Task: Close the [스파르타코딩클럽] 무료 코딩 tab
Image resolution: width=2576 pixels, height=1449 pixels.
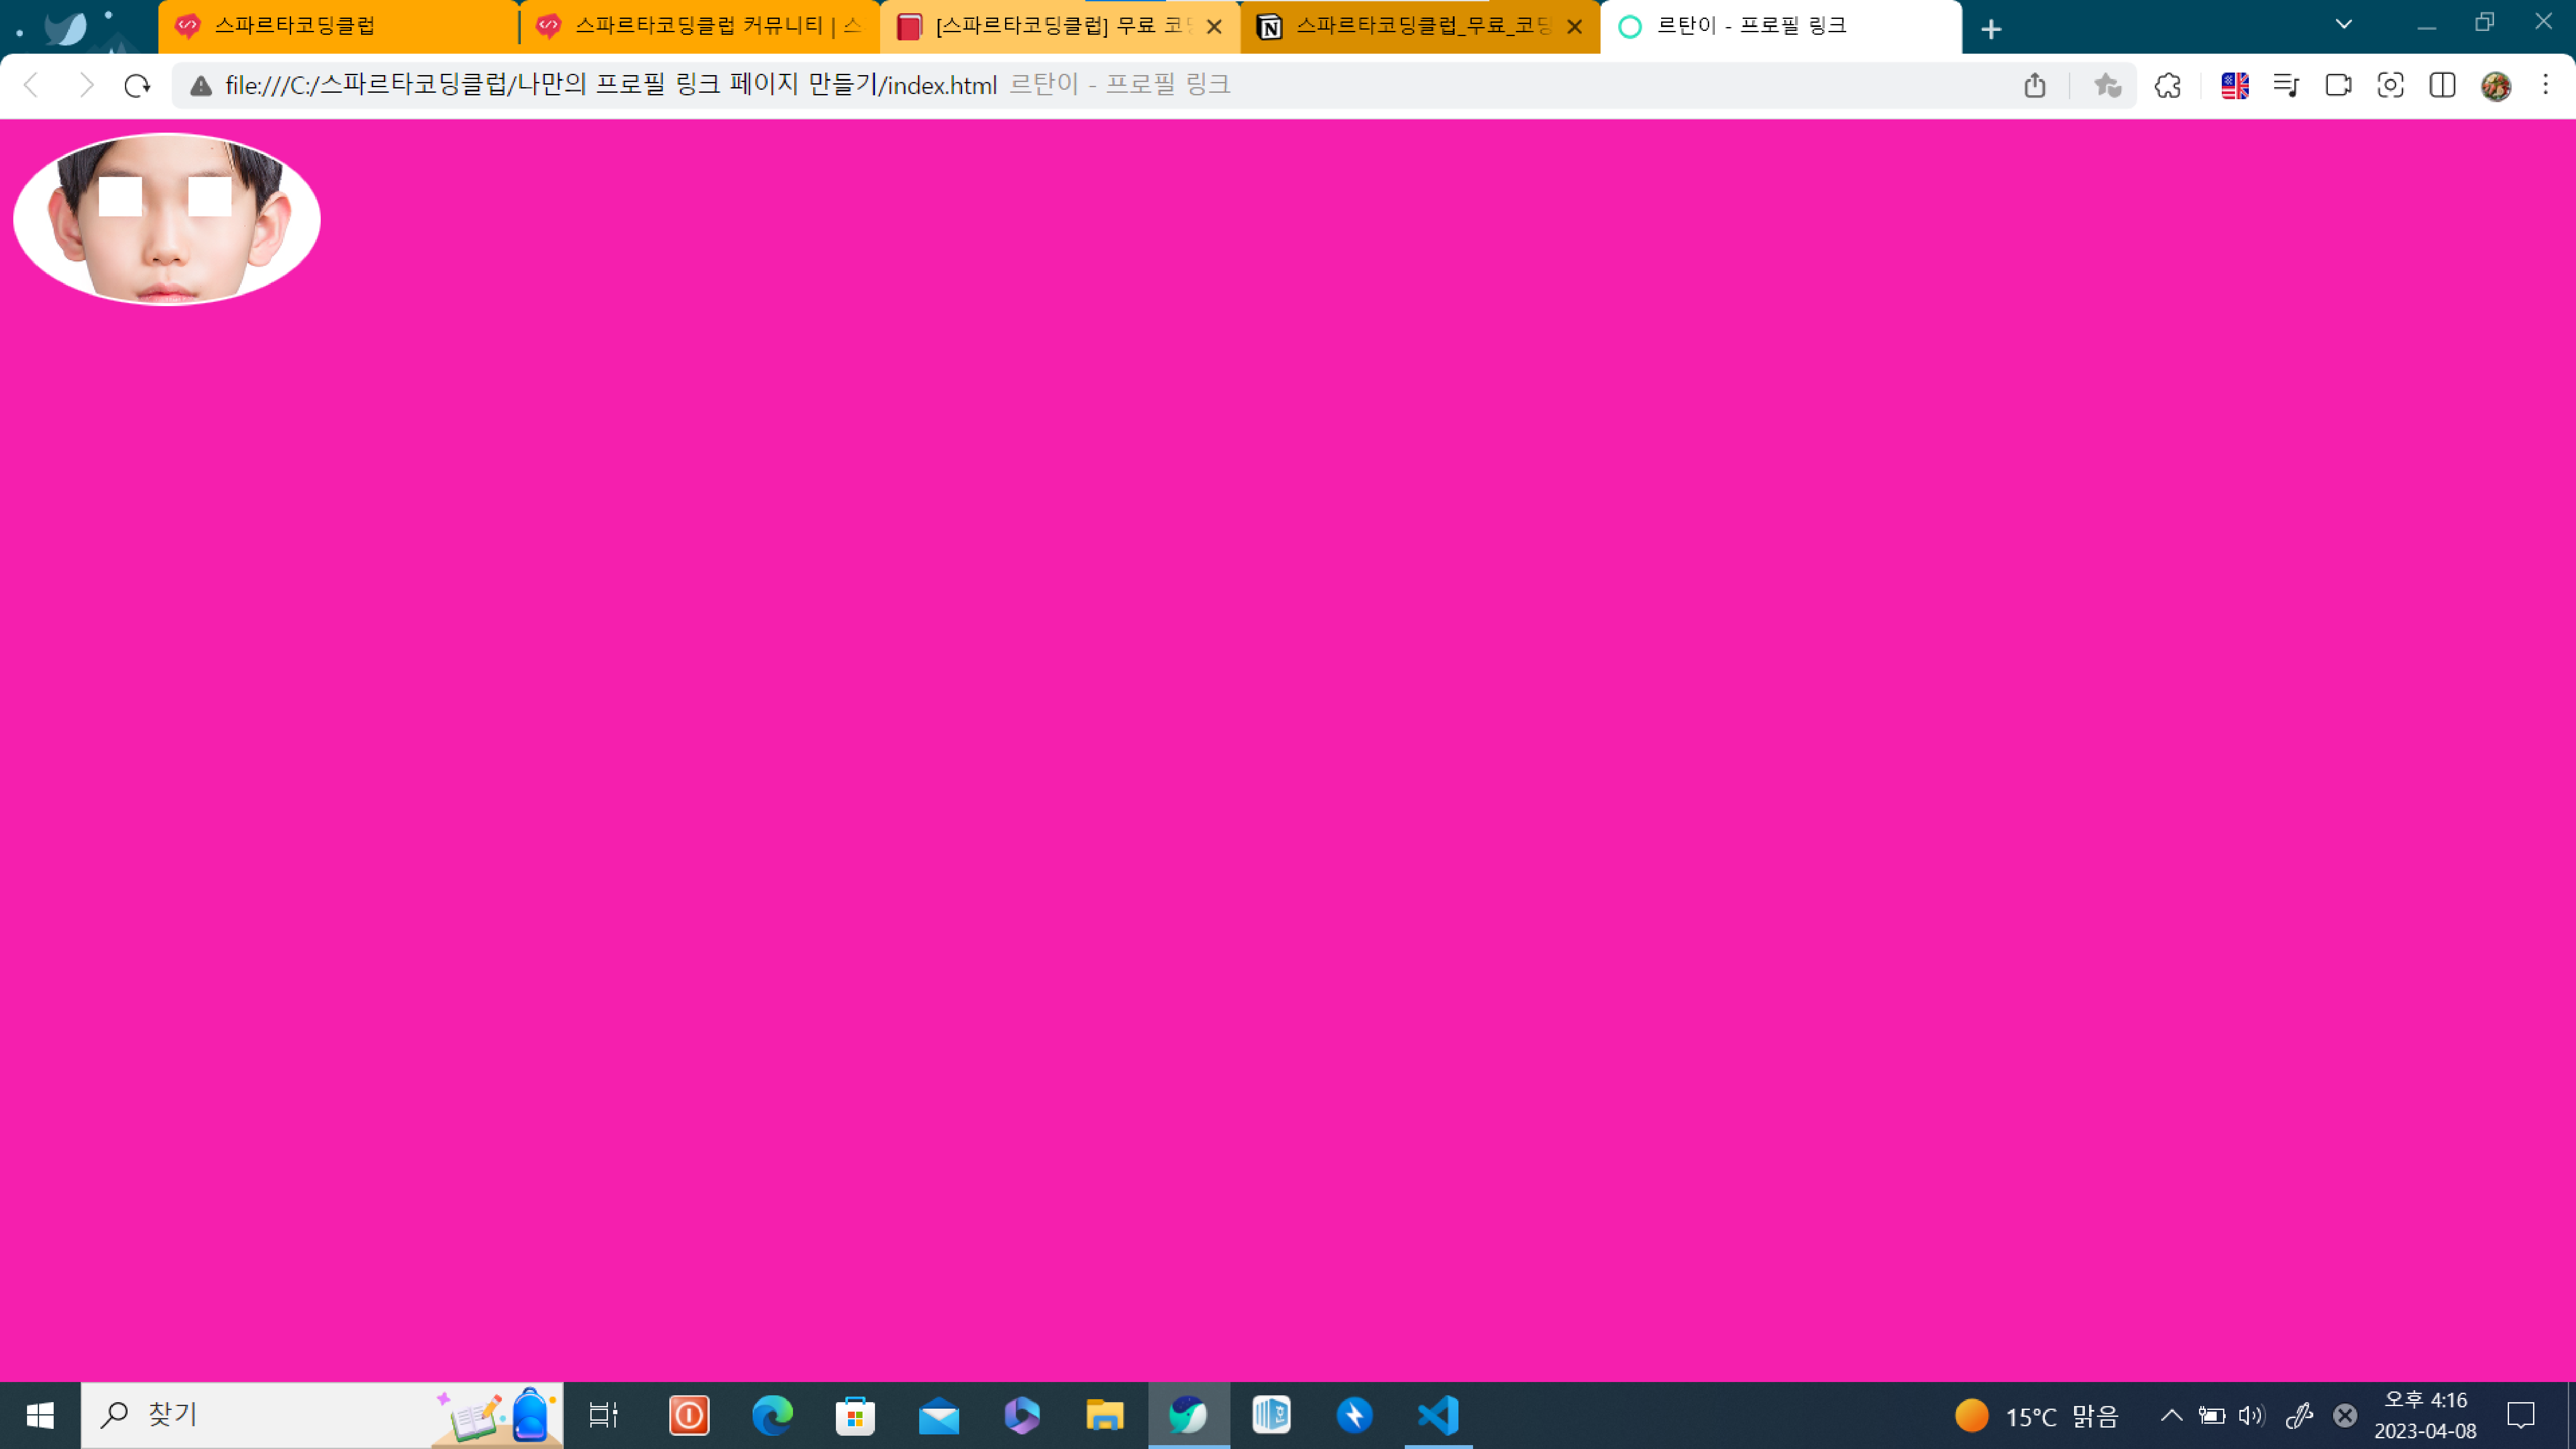Action: [x=1214, y=27]
